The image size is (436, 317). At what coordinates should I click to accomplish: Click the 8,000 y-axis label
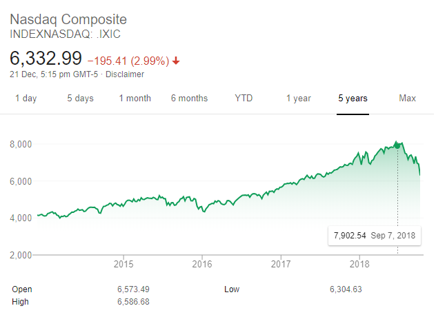(22, 144)
